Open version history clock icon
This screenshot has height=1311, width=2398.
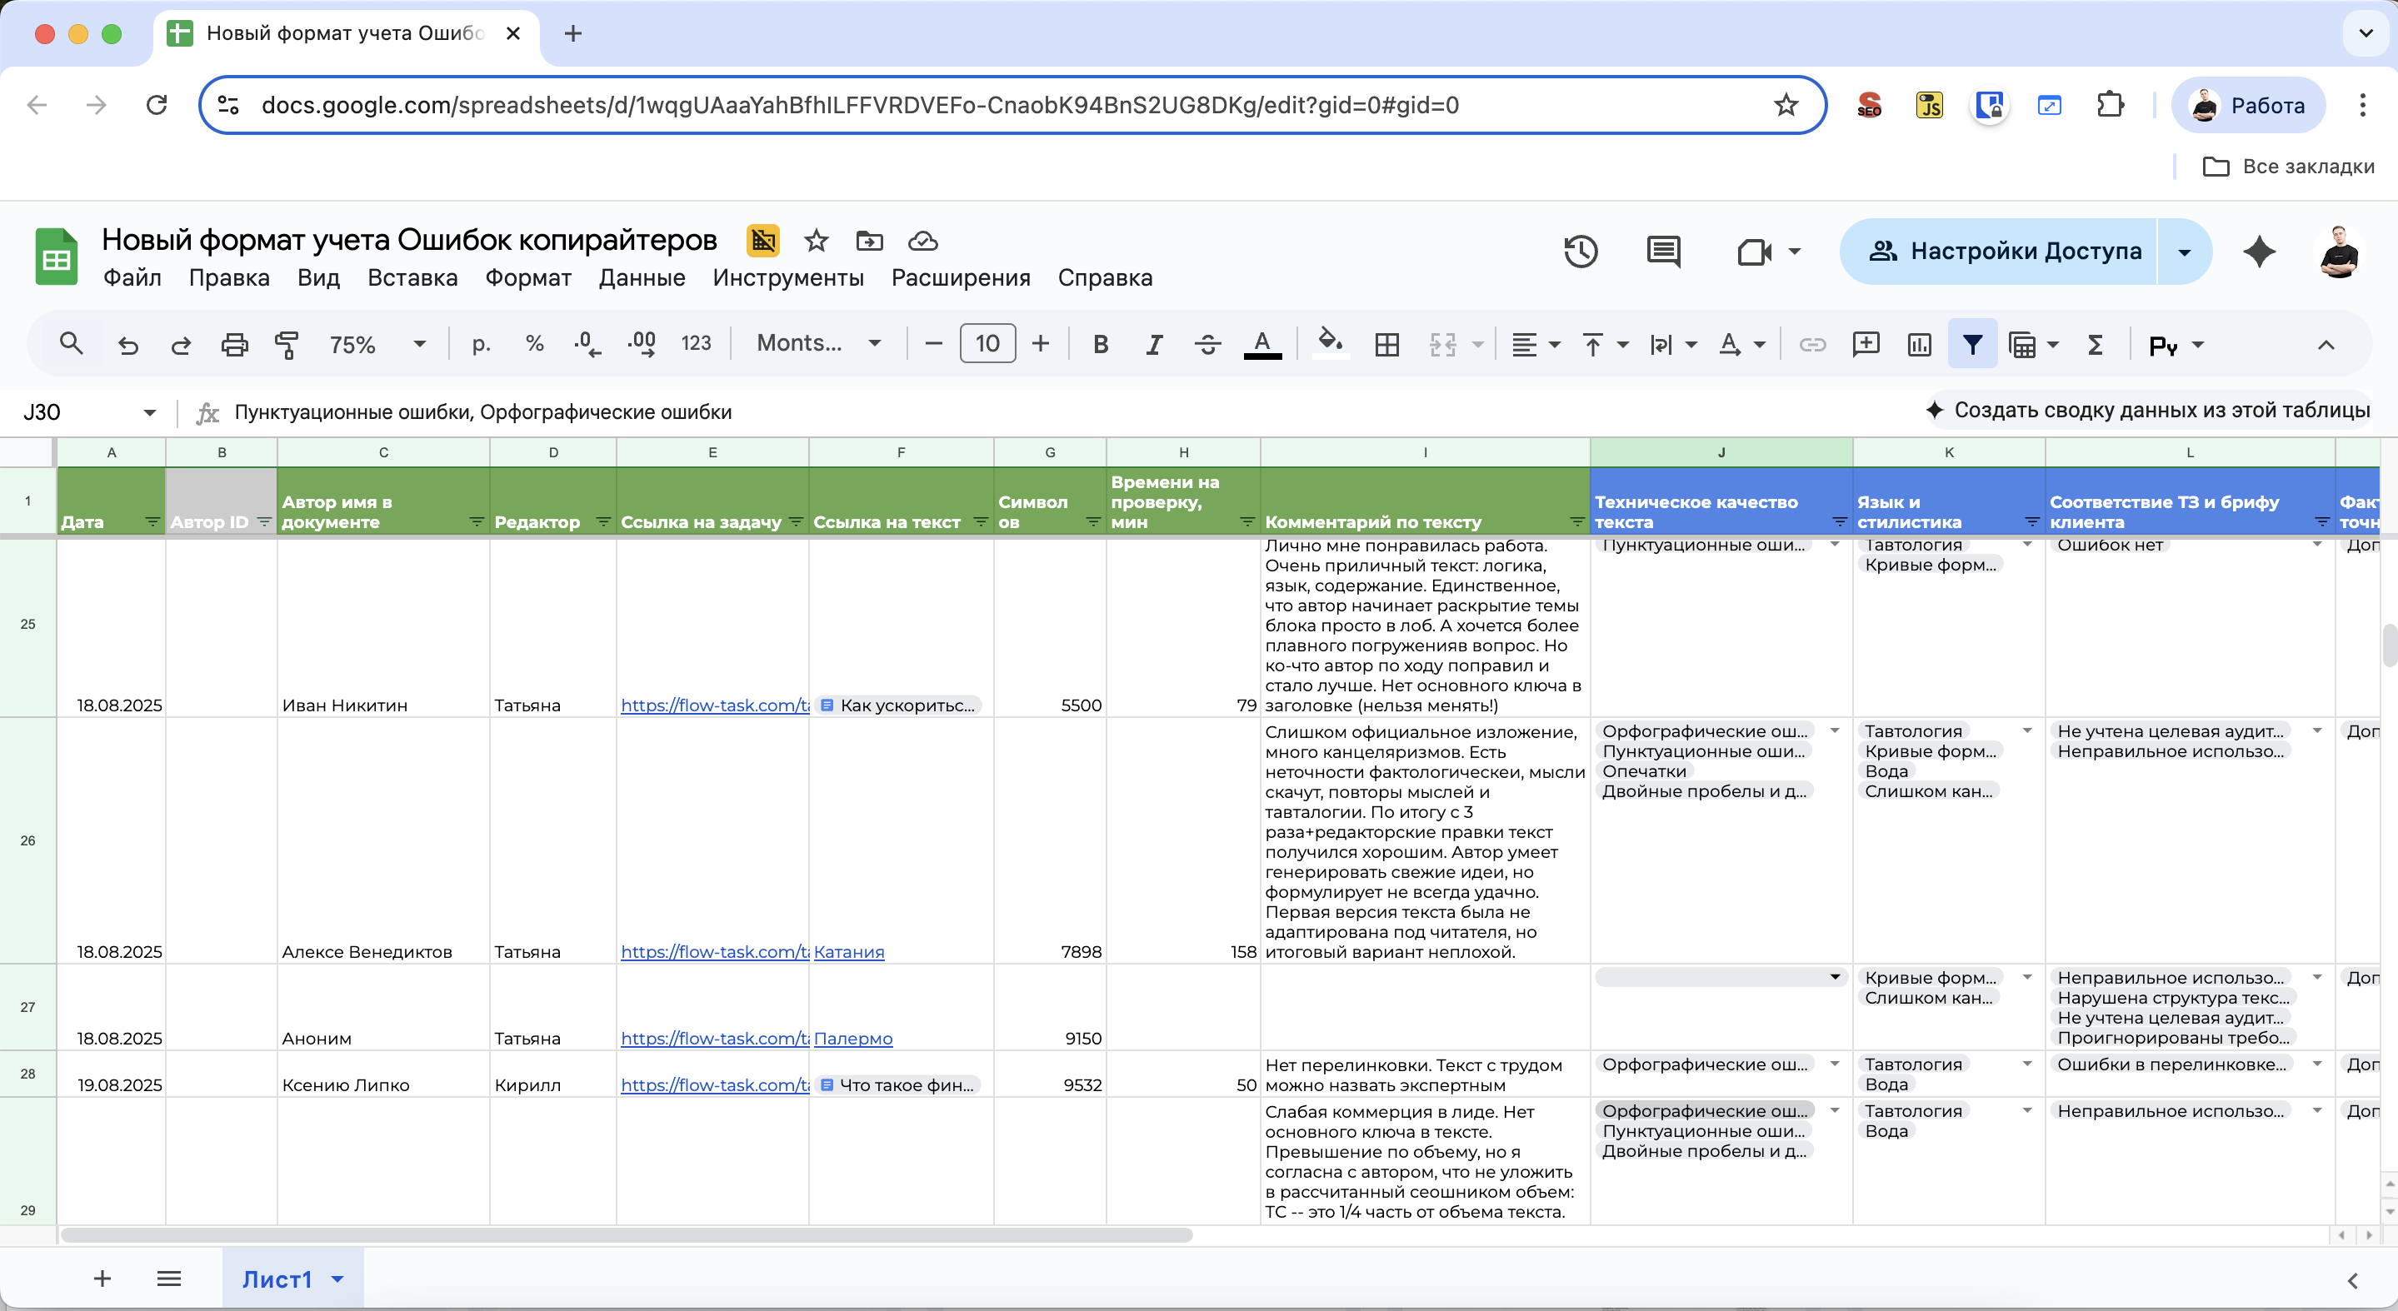[1580, 252]
